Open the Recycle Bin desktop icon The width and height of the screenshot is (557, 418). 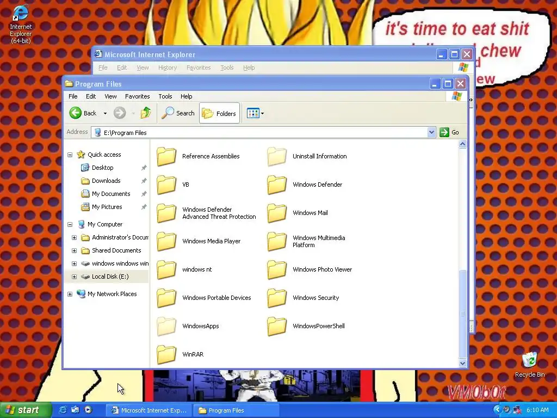(530, 364)
